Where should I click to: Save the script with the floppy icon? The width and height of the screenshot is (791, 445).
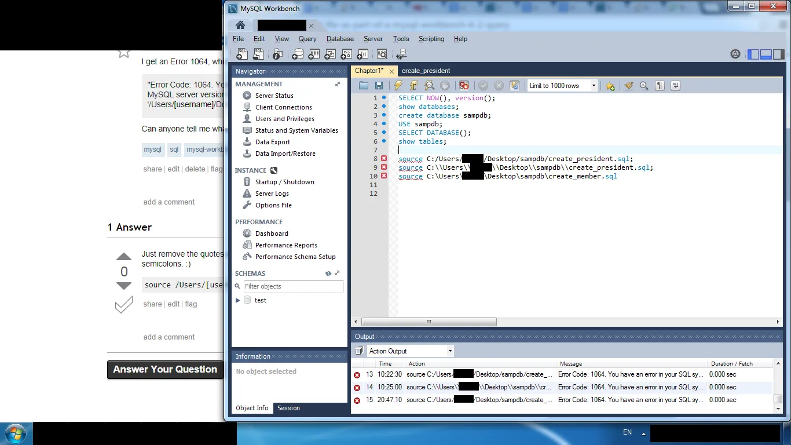tap(379, 86)
